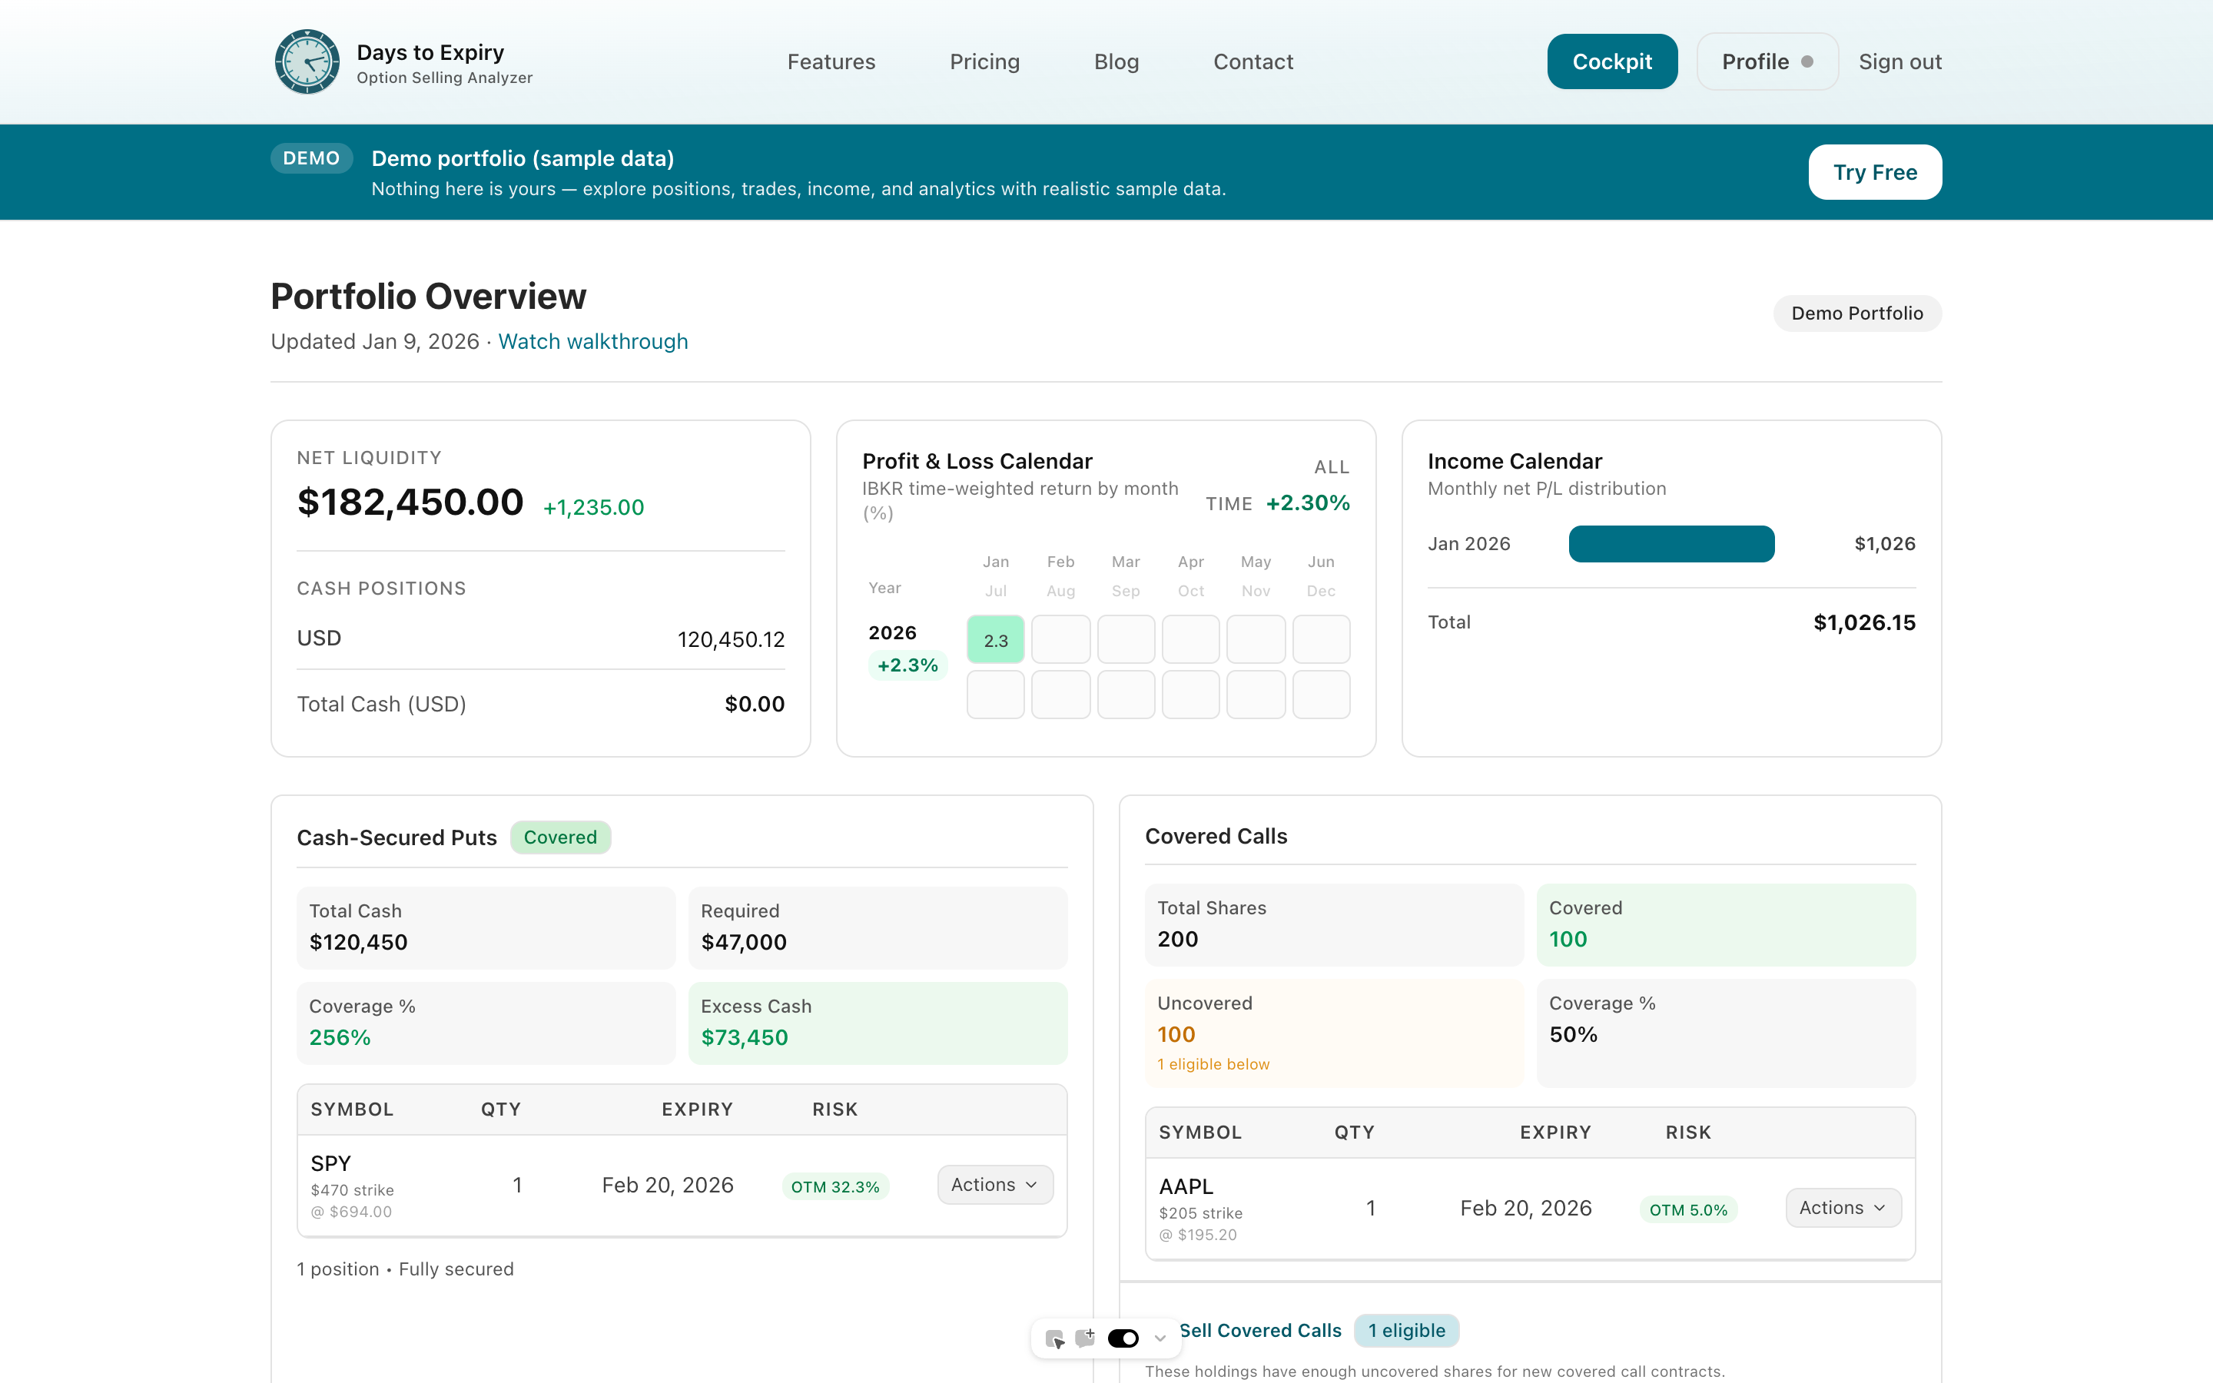Open the Features menu item
The height and width of the screenshot is (1383, 2213).
point(831,61)
